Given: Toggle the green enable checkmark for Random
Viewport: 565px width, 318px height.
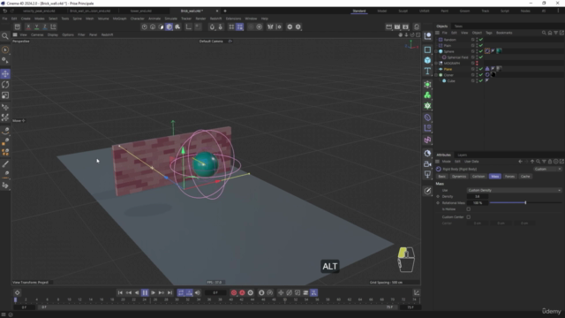Looking at the screenshot, I should click(x=481, y=40).
